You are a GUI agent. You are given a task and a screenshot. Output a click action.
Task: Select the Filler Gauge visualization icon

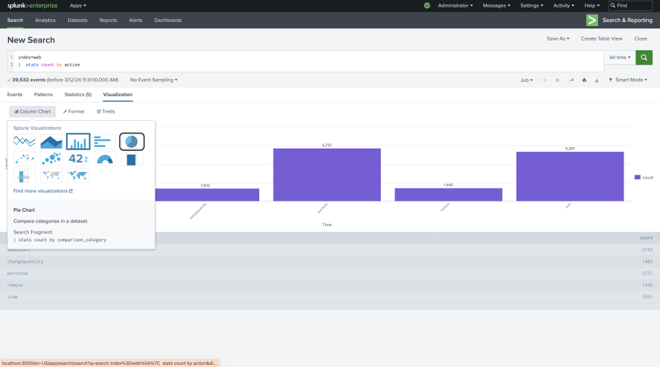[132, 159]
